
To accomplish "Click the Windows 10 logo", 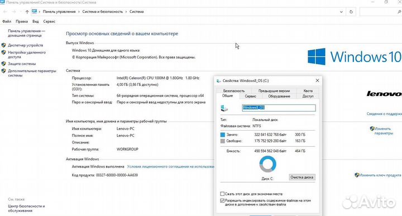I will pos(355,56).
